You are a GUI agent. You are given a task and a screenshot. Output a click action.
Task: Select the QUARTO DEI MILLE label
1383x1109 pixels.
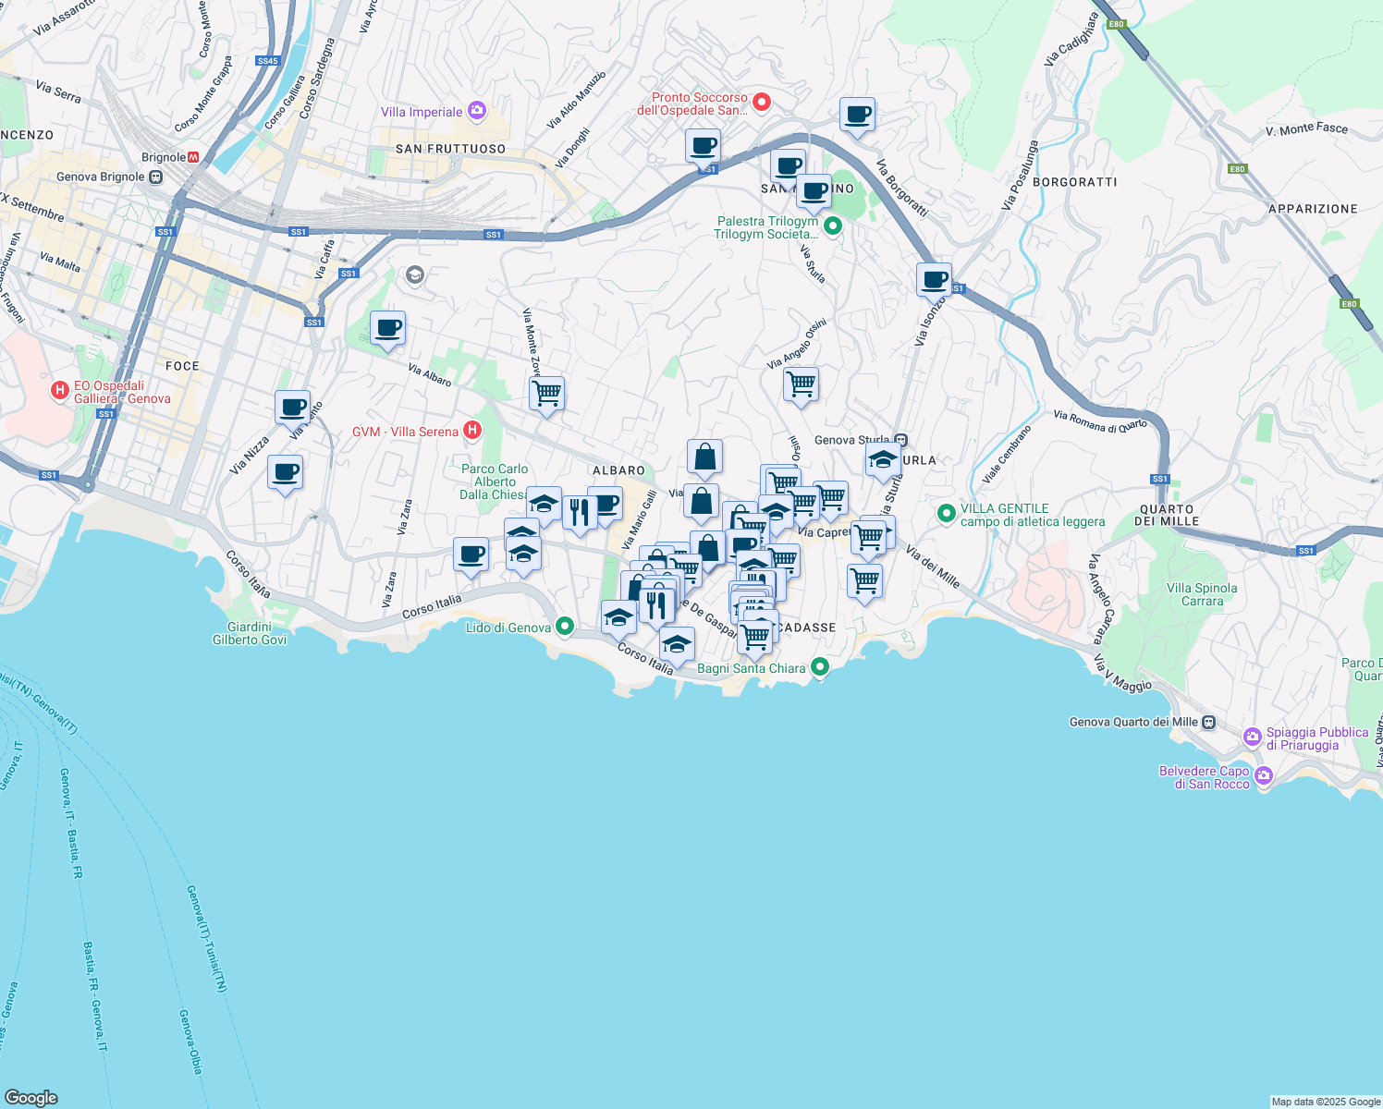[x=1167, y=515]
